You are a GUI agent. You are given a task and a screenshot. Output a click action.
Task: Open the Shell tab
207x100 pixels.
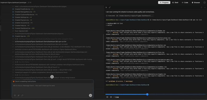175,3
